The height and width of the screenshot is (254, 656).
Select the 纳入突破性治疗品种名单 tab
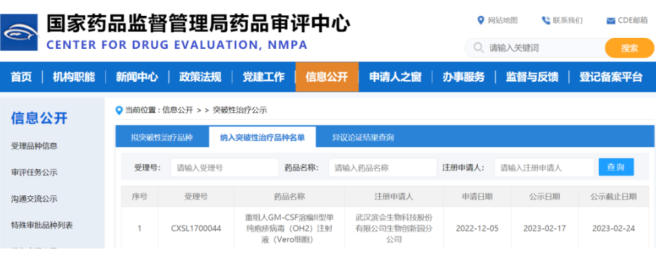[x=262, y=137]
